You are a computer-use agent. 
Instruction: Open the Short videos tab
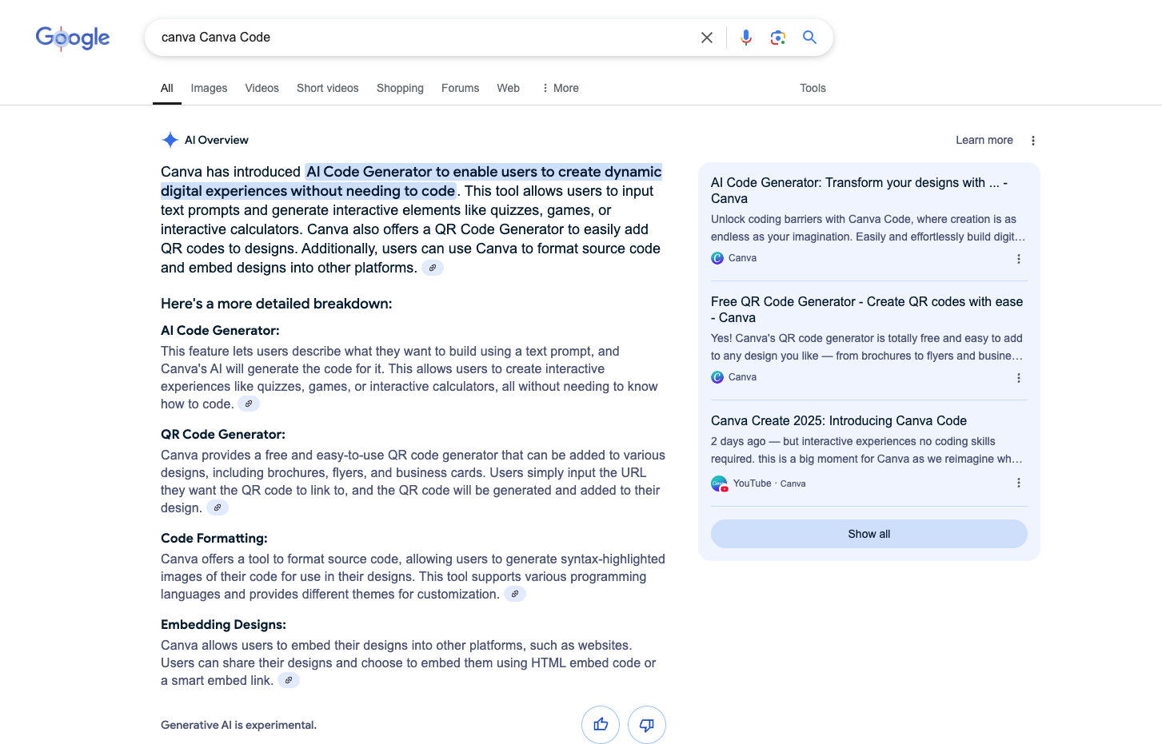click(x=328, y=88)
